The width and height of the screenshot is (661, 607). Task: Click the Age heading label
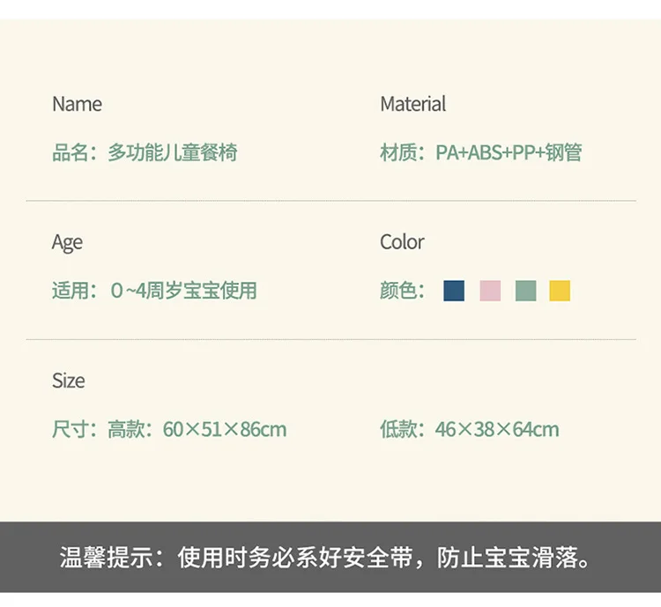coord(67,243)
